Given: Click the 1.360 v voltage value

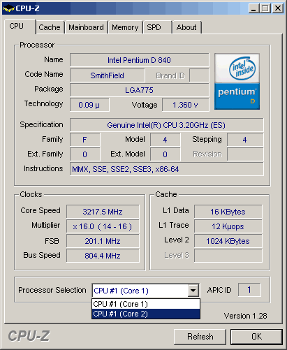Looking at the screenshot, I should click(185, 105).
